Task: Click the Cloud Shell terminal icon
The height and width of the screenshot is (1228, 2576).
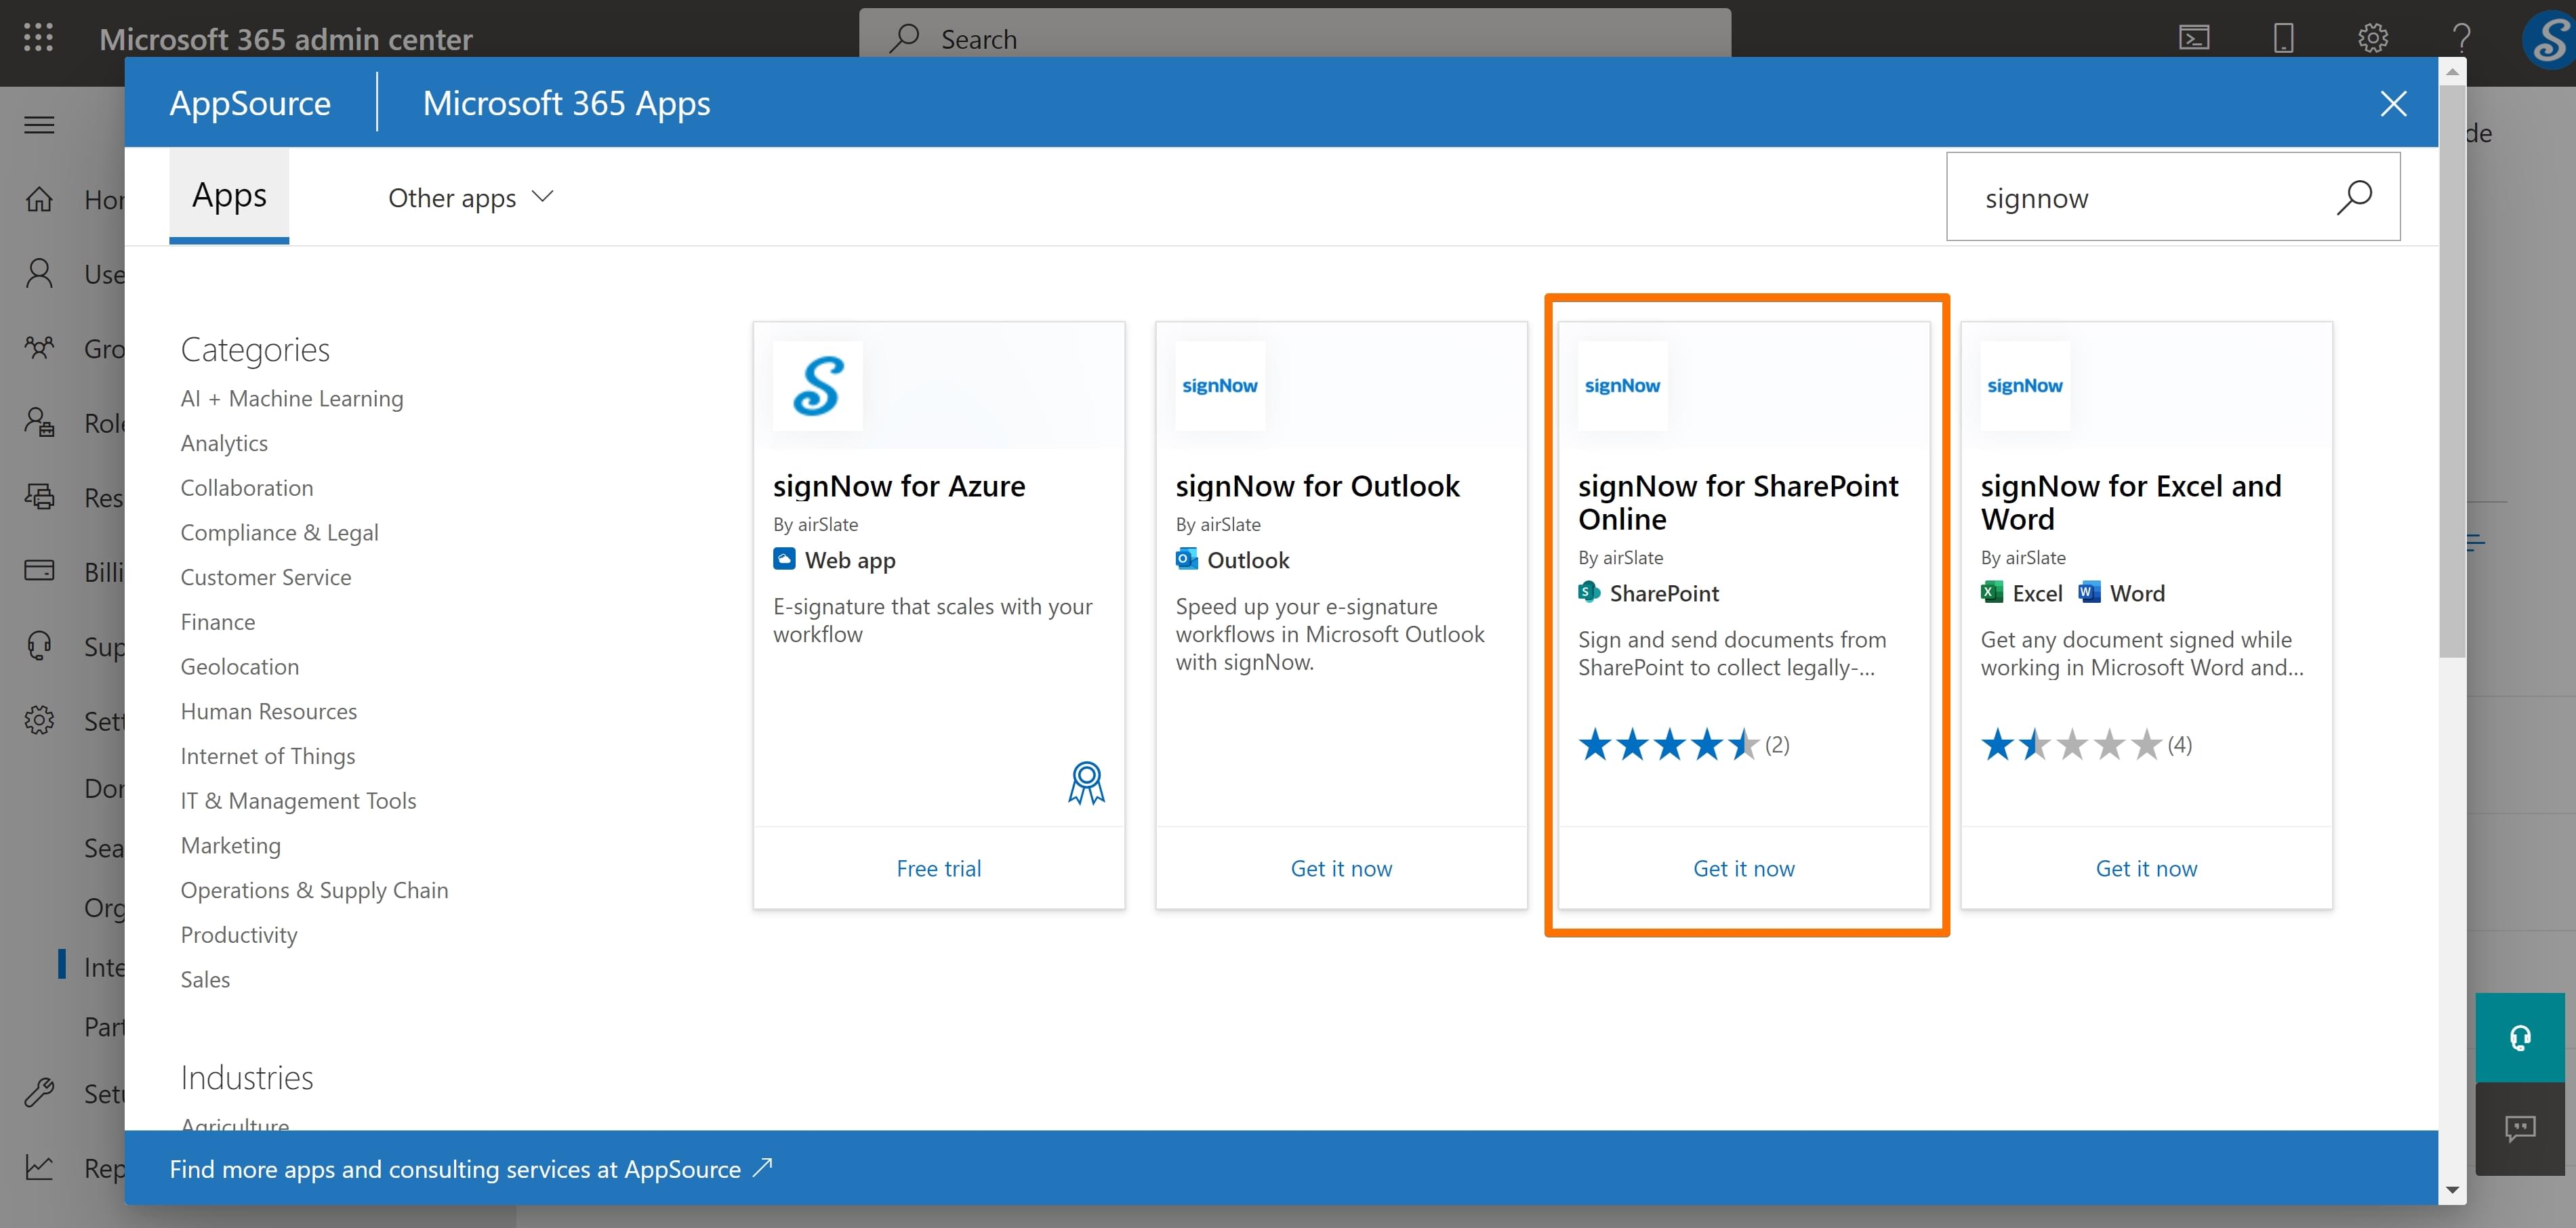Action: (2194, 38)
